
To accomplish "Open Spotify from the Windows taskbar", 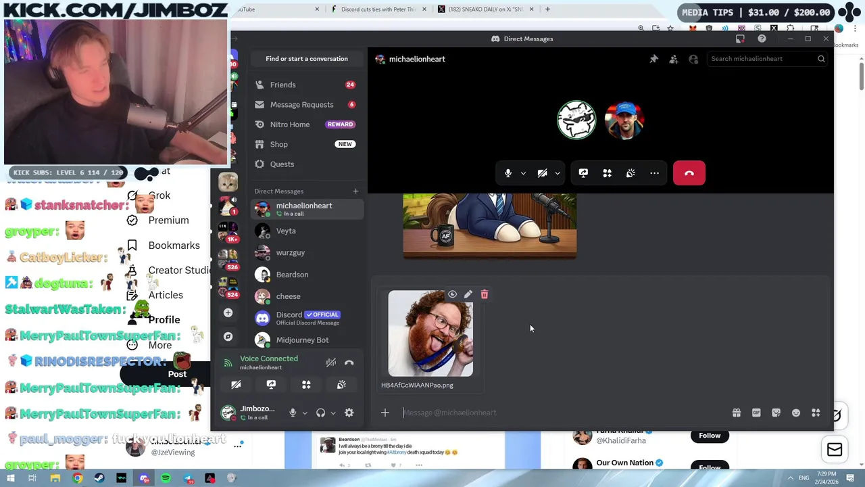I will coord(166,478).
